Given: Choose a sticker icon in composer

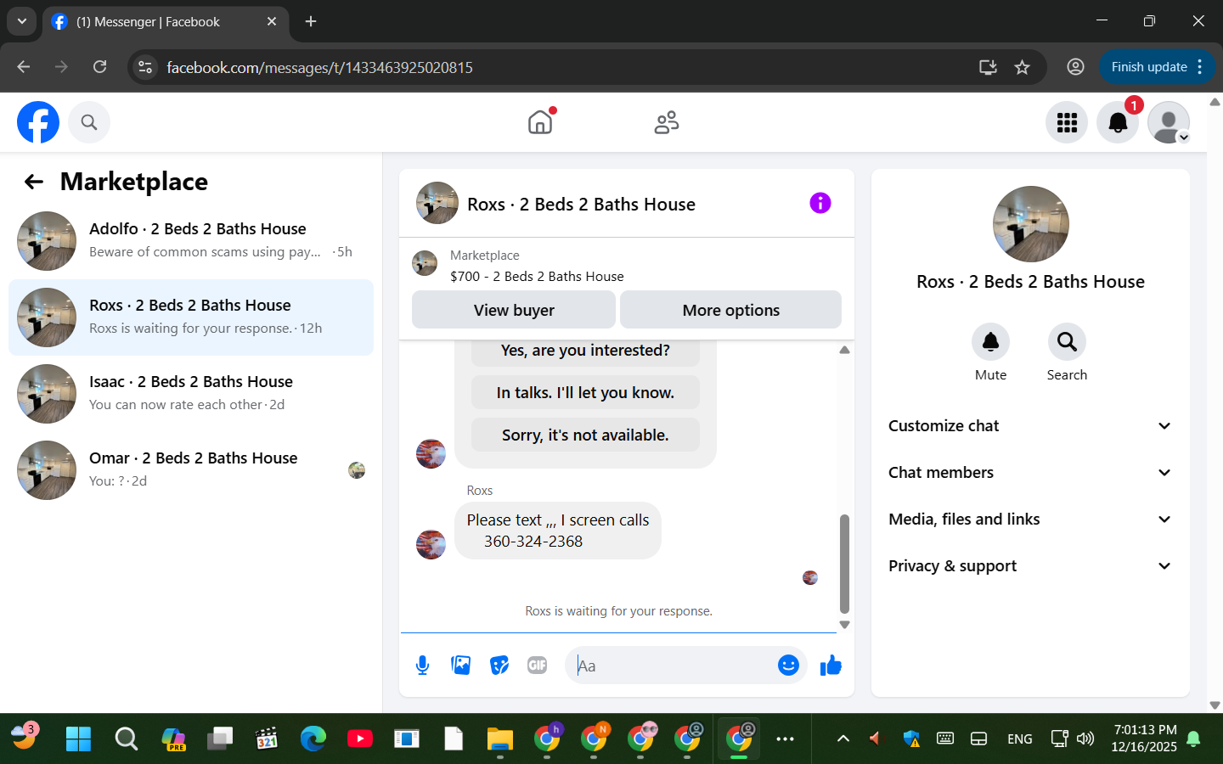Looking at the screenshot, I should click(499, 666).
